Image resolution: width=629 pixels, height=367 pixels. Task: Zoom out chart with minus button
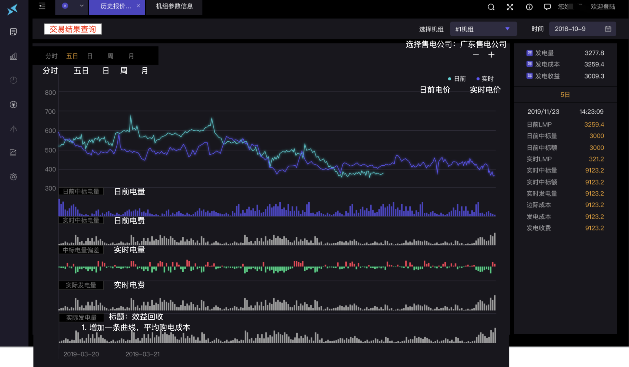(476, 54)
